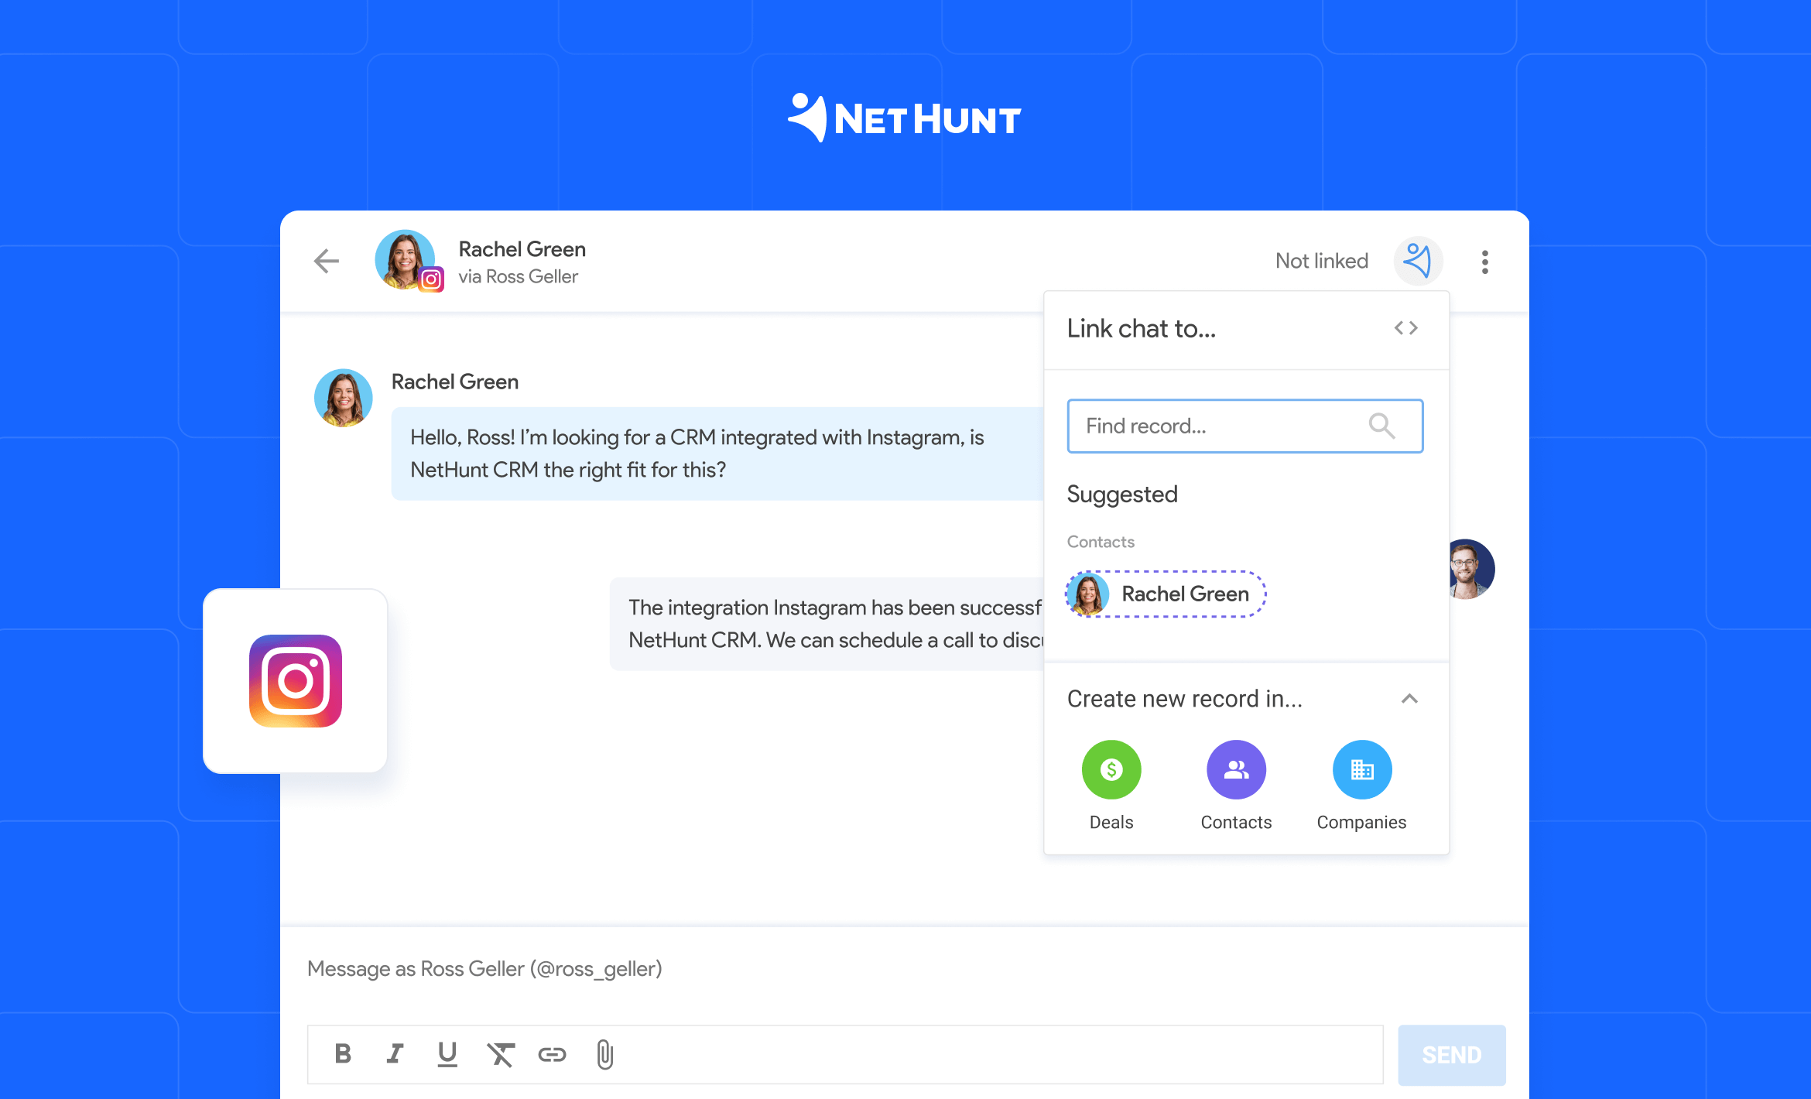This screenshot has width=1811, height=1099.
Task: Click the back arrow navigation icon
Action: (329, 258)
